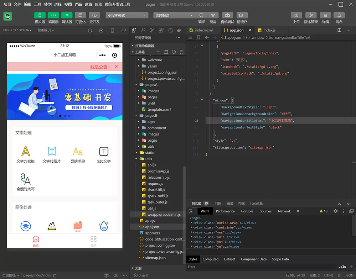Open the 工具 menu in menu bar
The width and height of the screenshot is (356, 279).
coord(38,4)
